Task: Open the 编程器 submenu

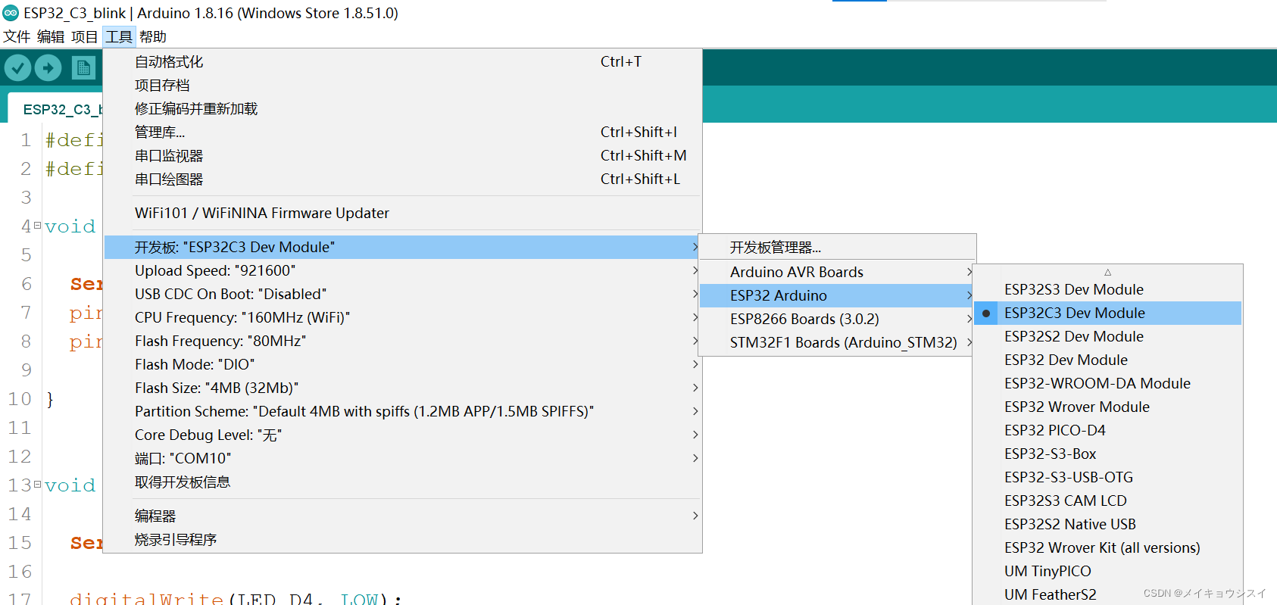Action: (402, 516)
